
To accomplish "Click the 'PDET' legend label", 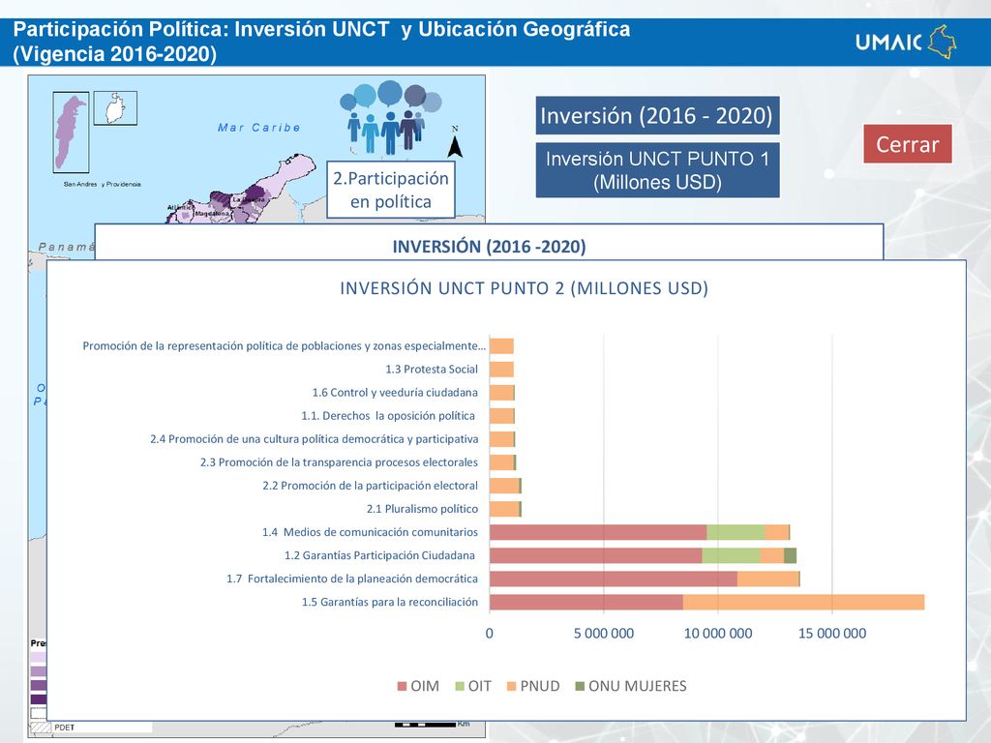I will coord(65,728).
